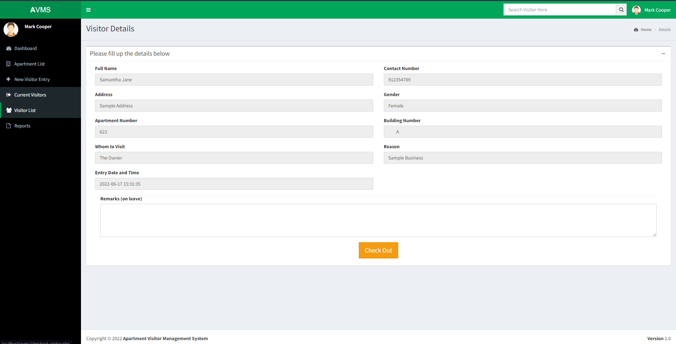
Task: Click the magnifying glass search icon
Action: pos(621,10)
